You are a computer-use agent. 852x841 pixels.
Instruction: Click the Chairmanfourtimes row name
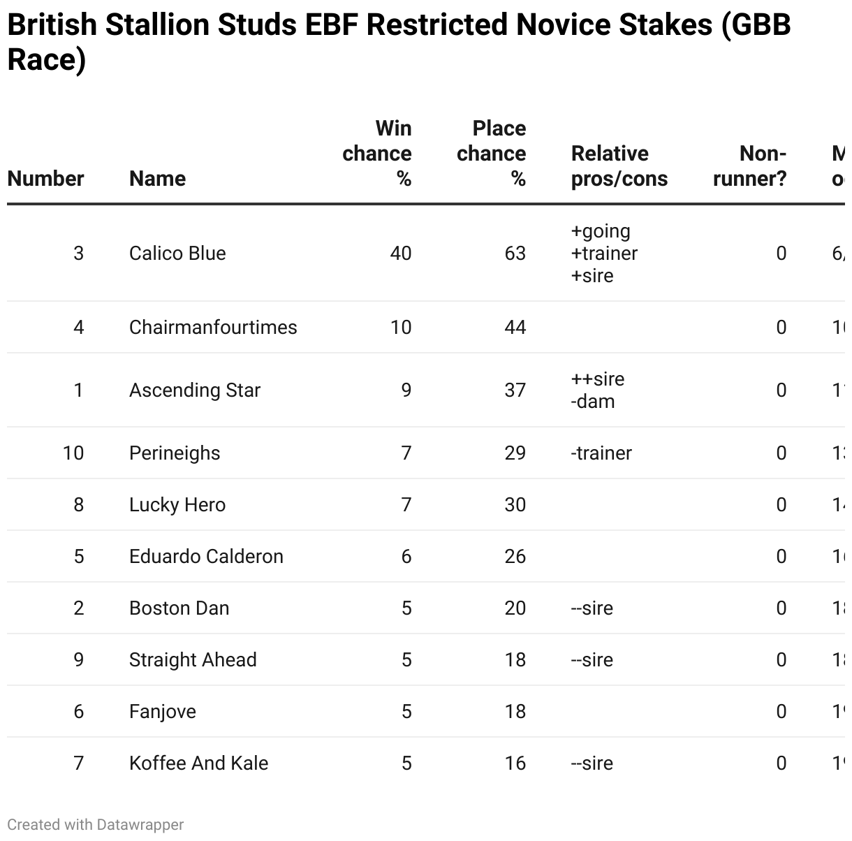213,327
